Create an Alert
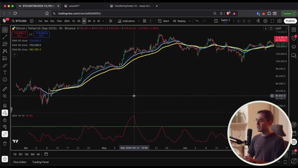 tap(164, 21)
